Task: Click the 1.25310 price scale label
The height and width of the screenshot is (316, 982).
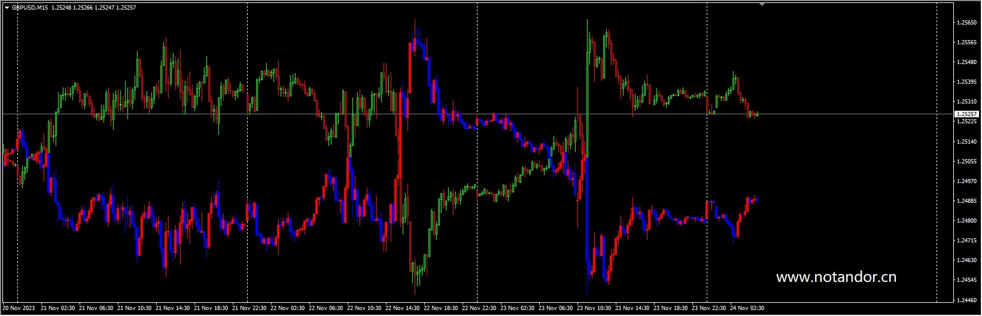Action: pyautogui.click(x=968, y=102)
